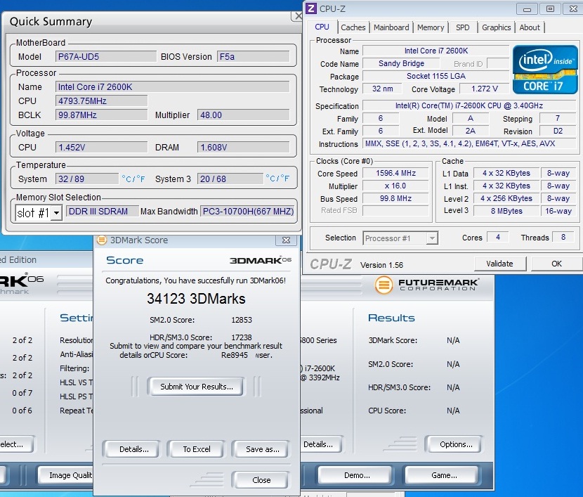Expand the Processor #1 selection dropdown
The image size is (583, 497).
[432, 238]
